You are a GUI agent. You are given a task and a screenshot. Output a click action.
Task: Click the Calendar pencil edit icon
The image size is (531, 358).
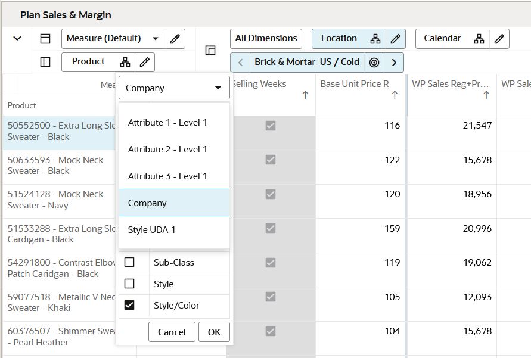click(499, 39)
